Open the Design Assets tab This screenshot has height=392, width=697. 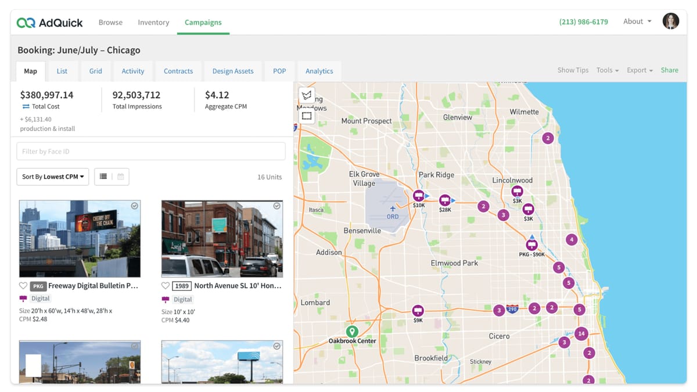[x=233, y=71]
